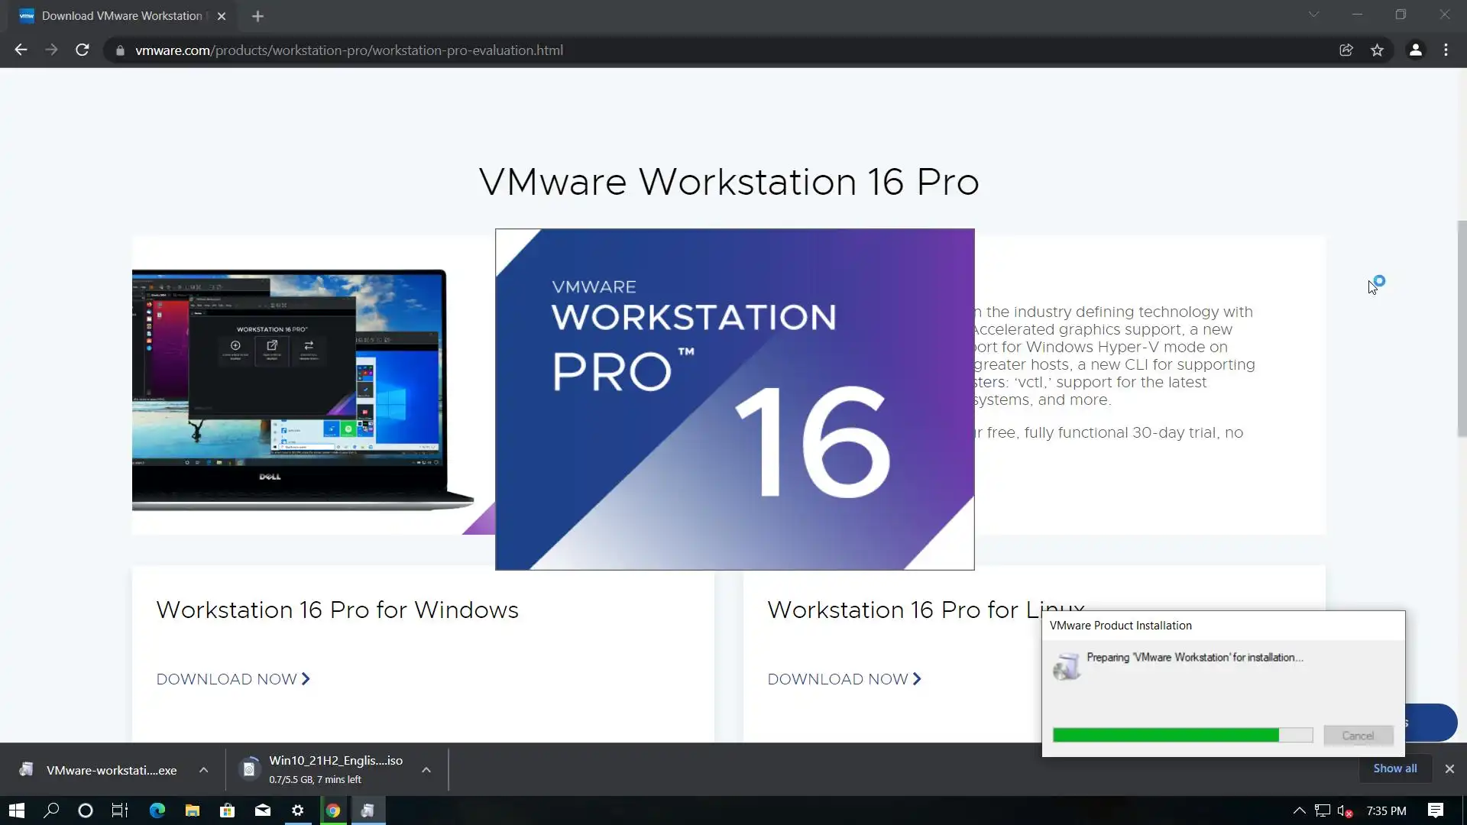Viewport: 1467px width, 825px height.
Task: Bookmark this page with star icon
Action: (1377, 50)
